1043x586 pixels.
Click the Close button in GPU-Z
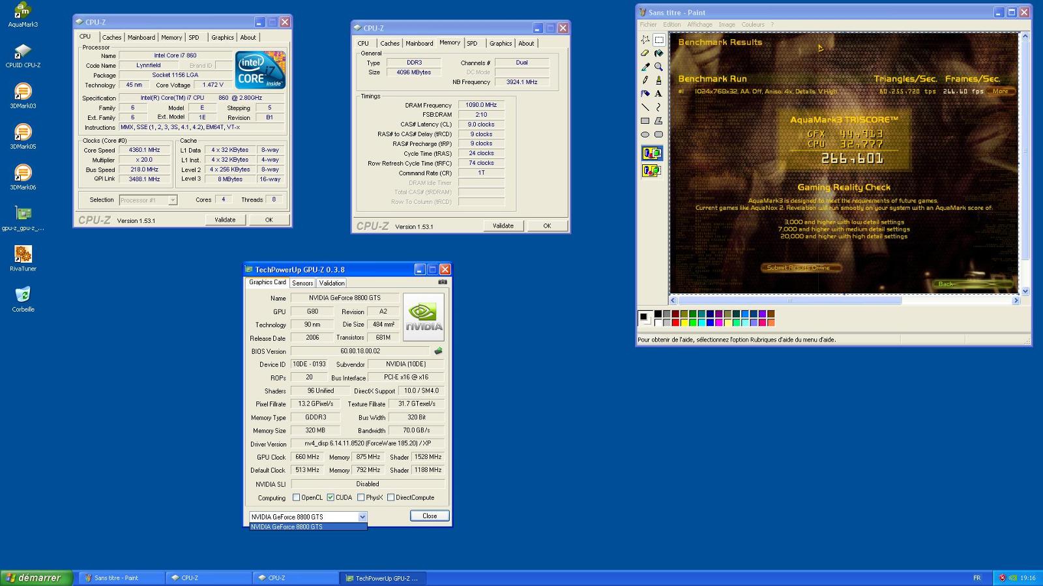(x=430, y=516)
